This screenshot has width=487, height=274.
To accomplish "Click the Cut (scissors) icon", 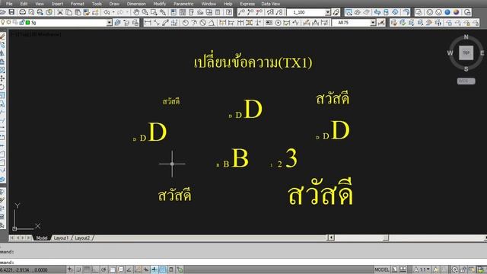I will [x=60, y=12].
